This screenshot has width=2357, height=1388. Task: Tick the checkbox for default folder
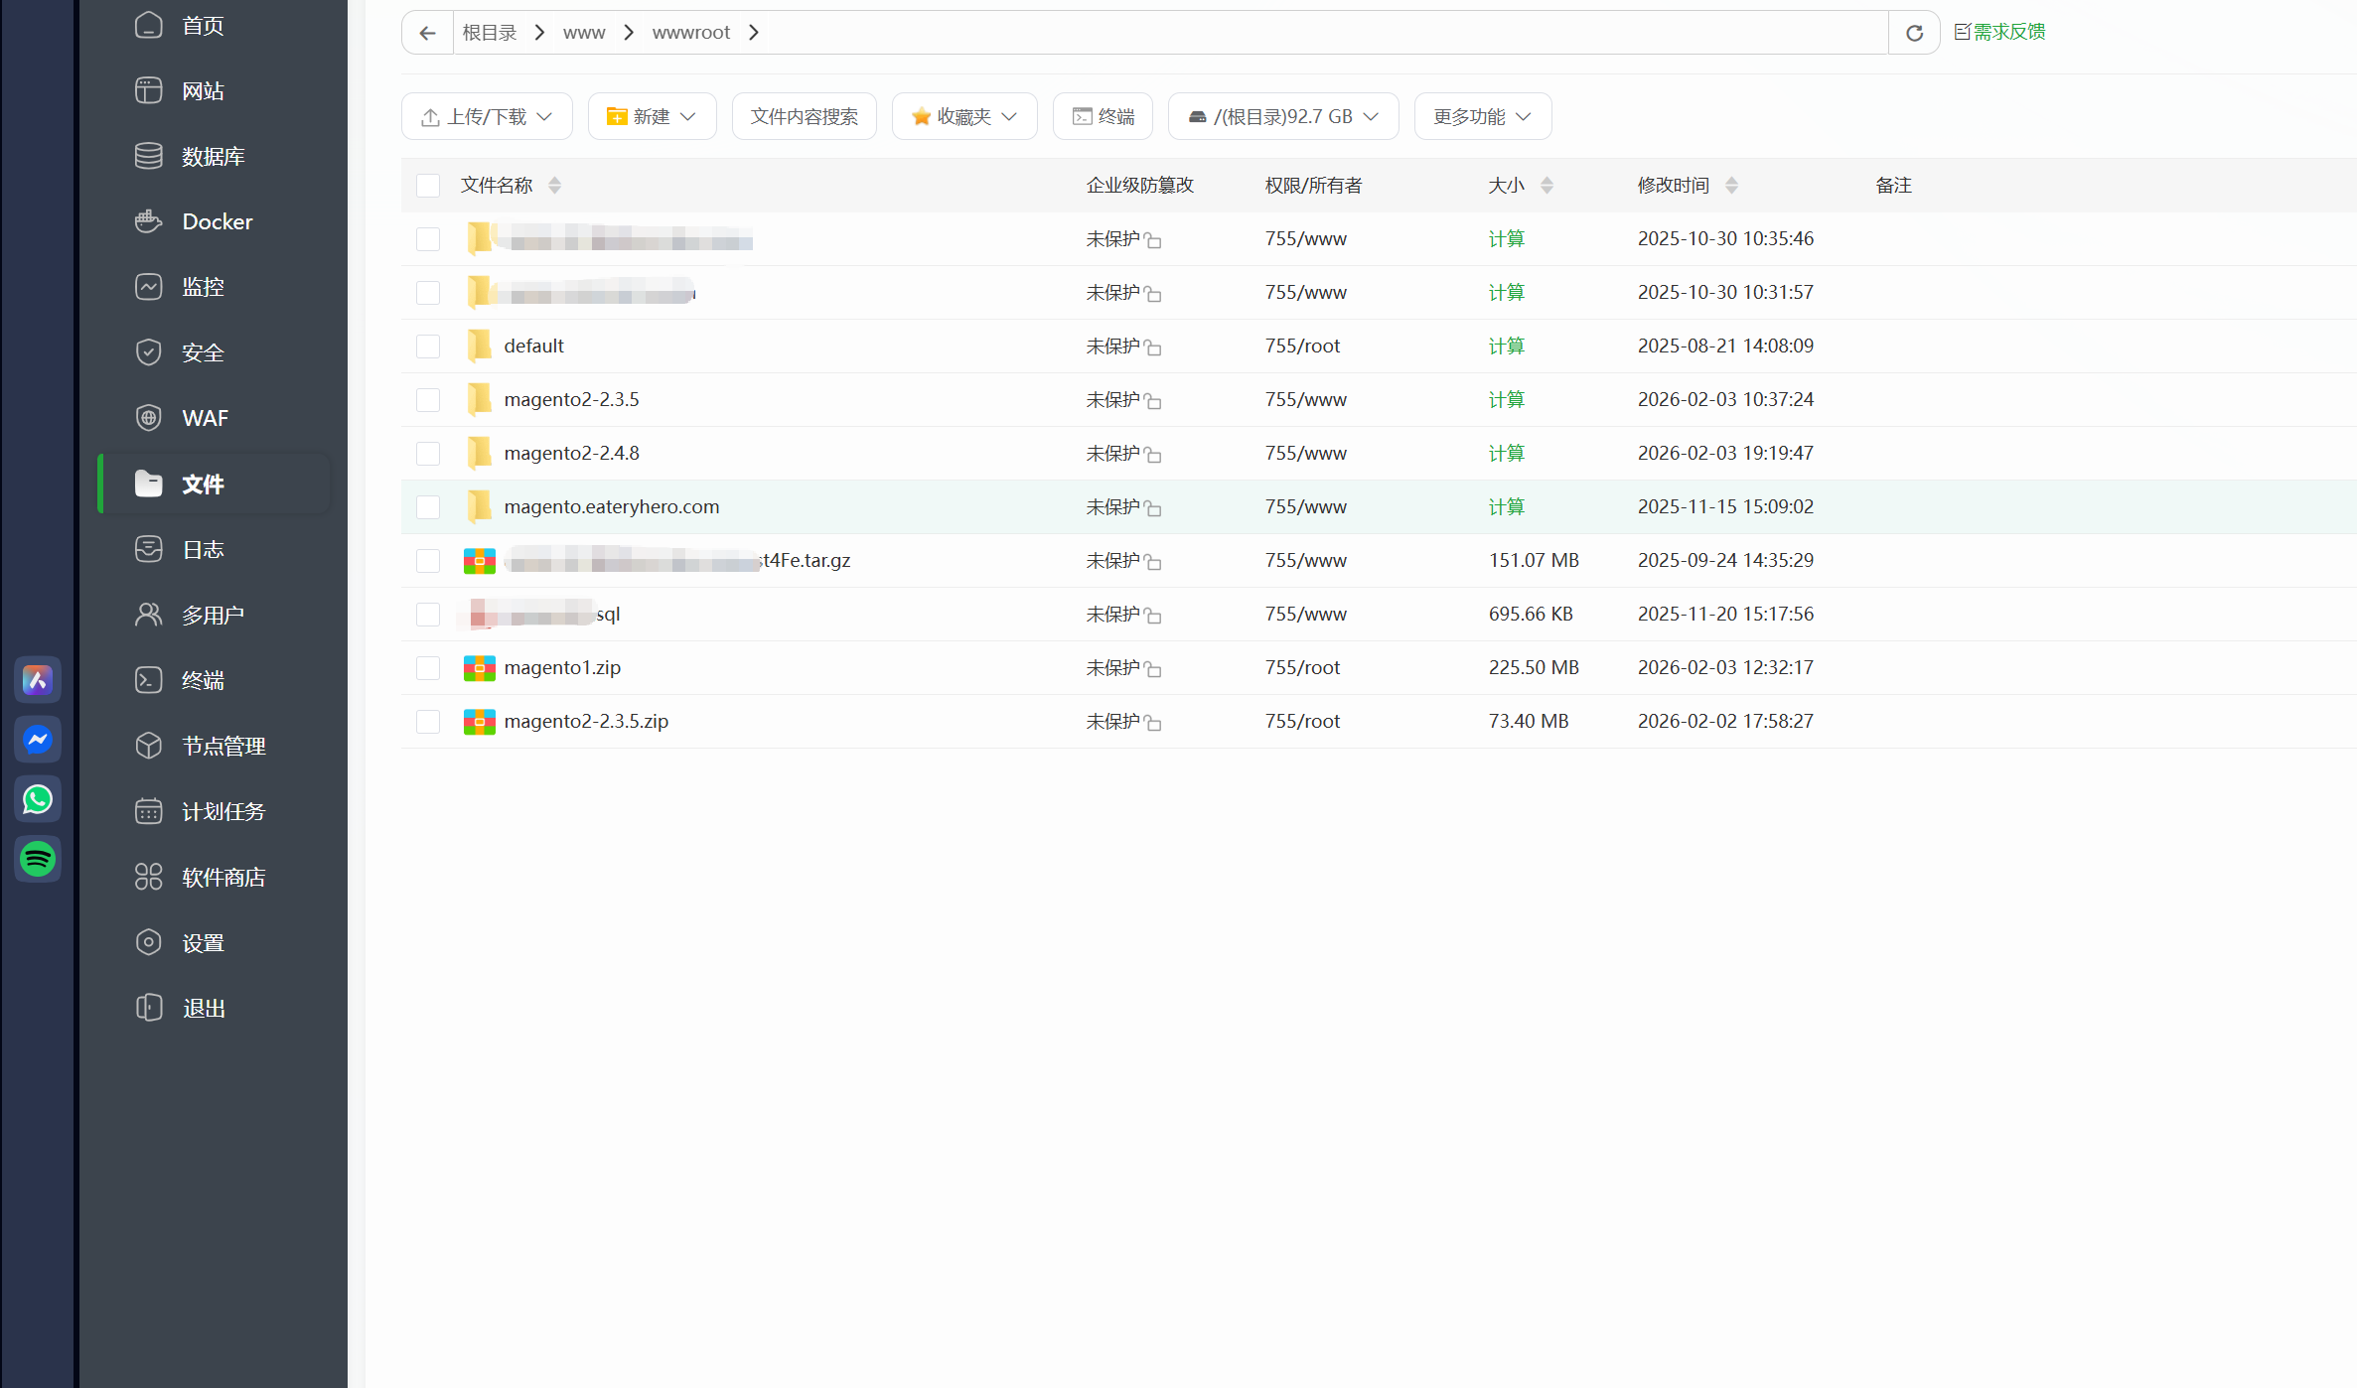[x=428, y=347]
